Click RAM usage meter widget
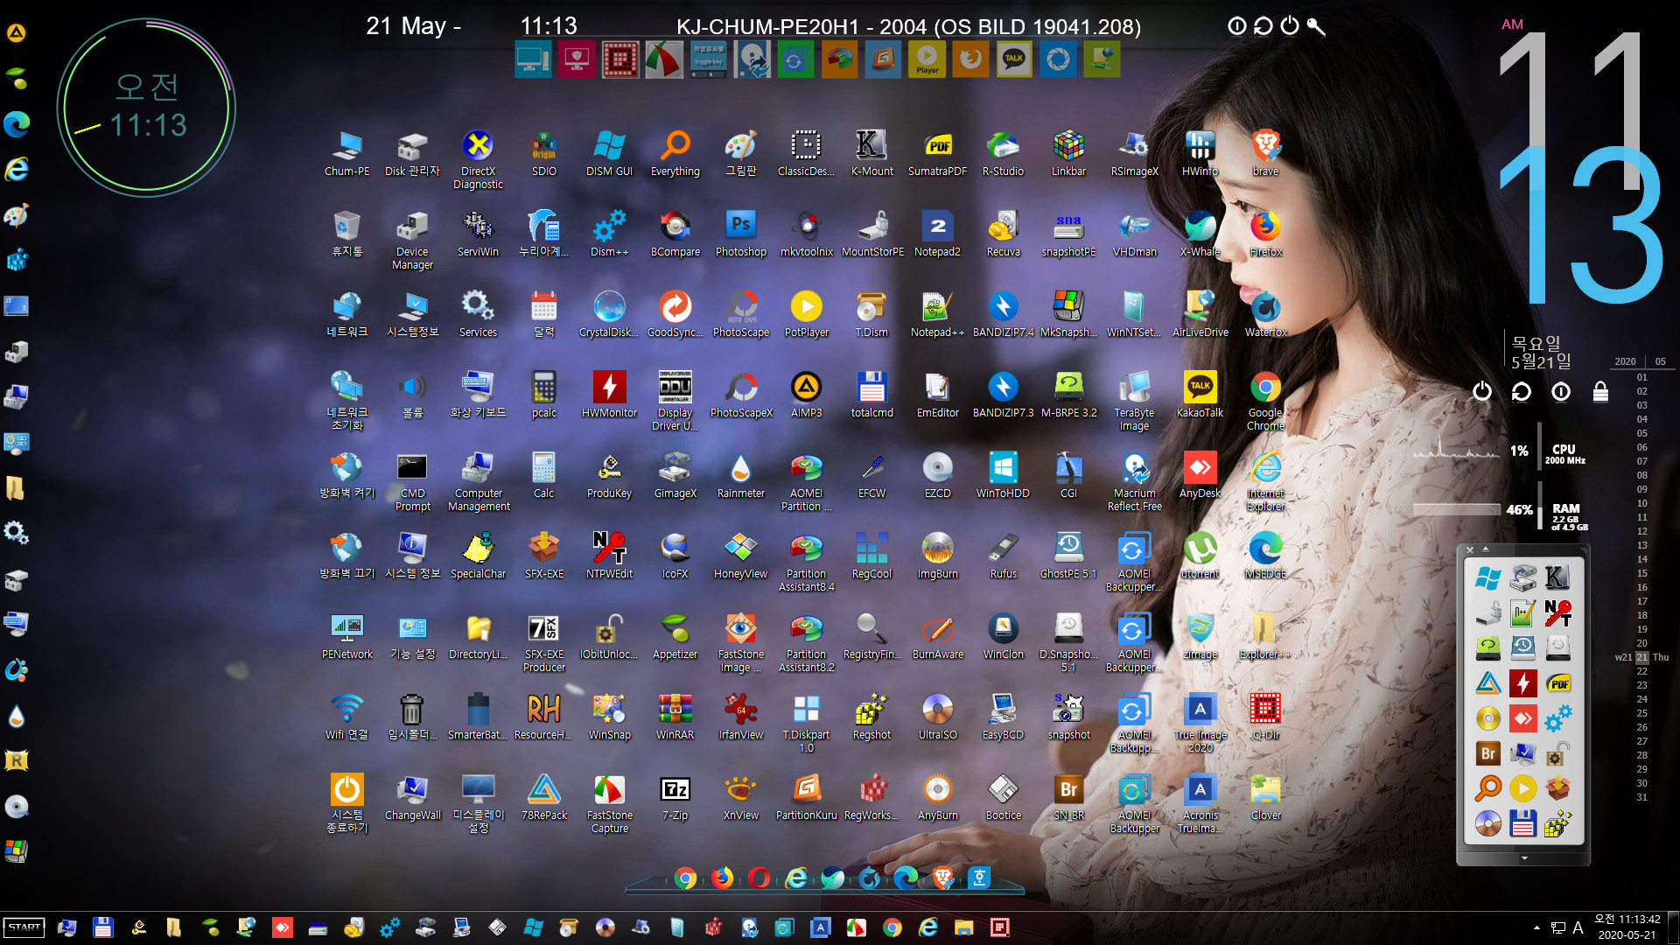Screen dimensions: 1680x945 point(1501,509)
